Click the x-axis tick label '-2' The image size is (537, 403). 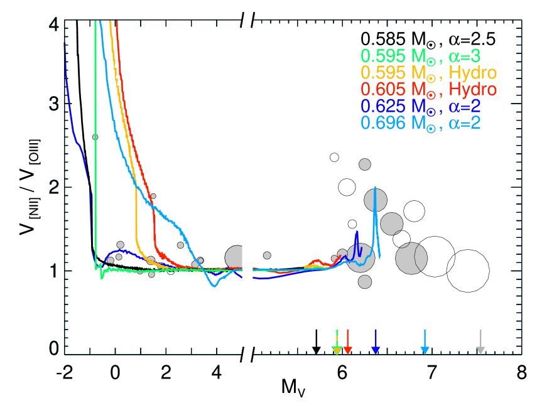(x=65, y=372)
